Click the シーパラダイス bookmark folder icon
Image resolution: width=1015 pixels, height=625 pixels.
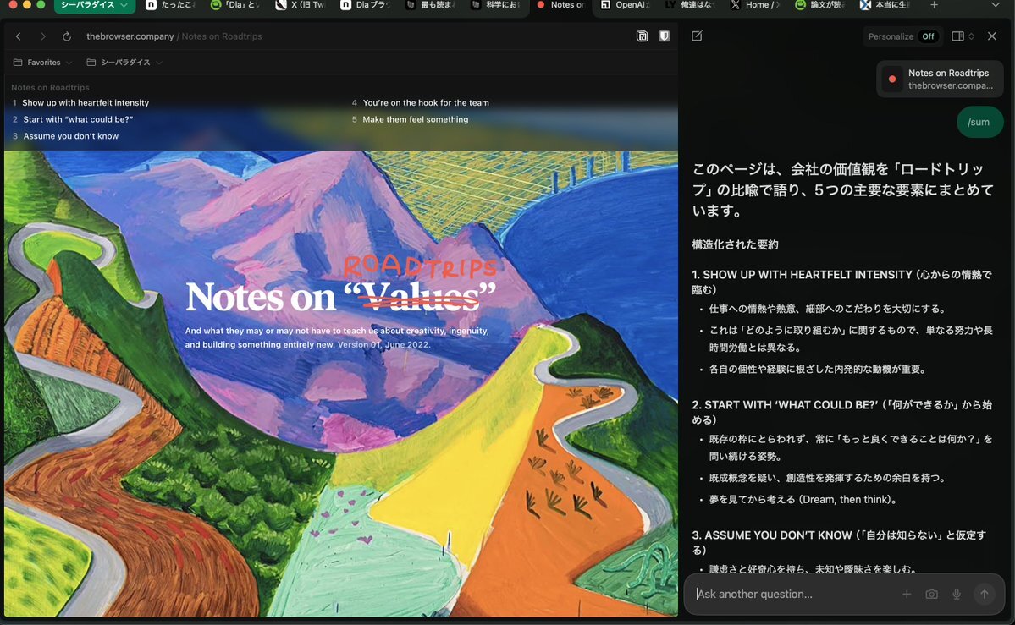coord(91,63)
